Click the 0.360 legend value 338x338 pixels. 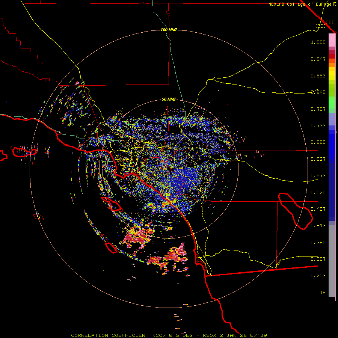click(x=318, y=243)
